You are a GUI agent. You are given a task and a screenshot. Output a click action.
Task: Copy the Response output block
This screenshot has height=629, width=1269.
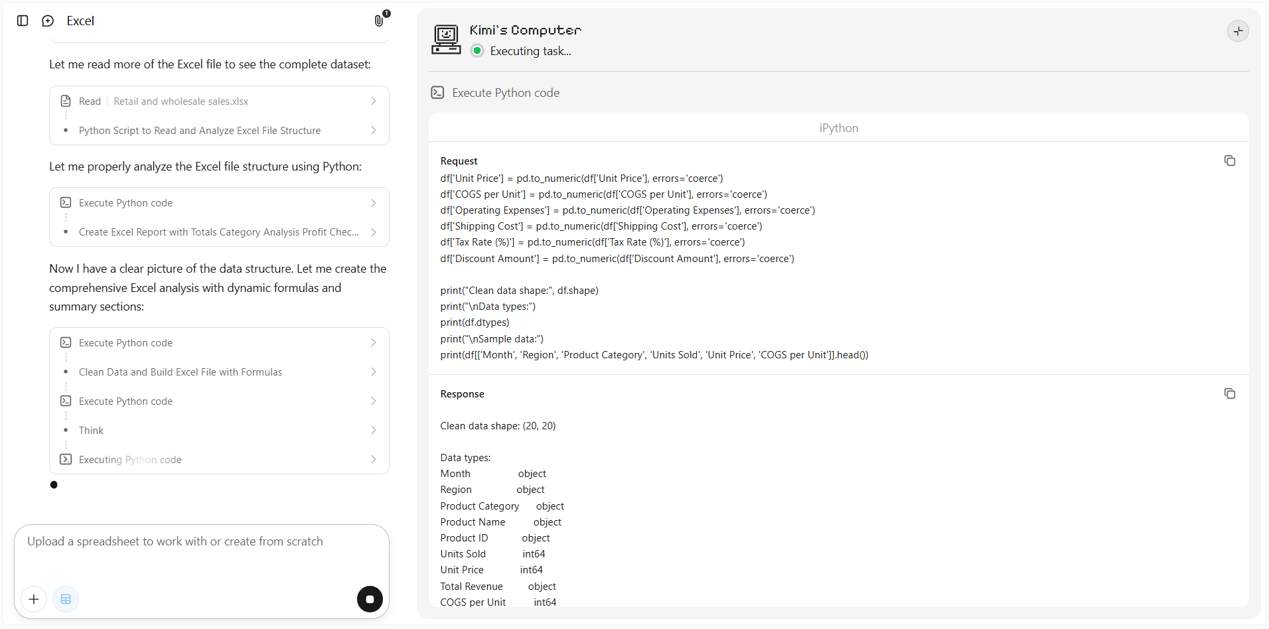point(1230,393)
